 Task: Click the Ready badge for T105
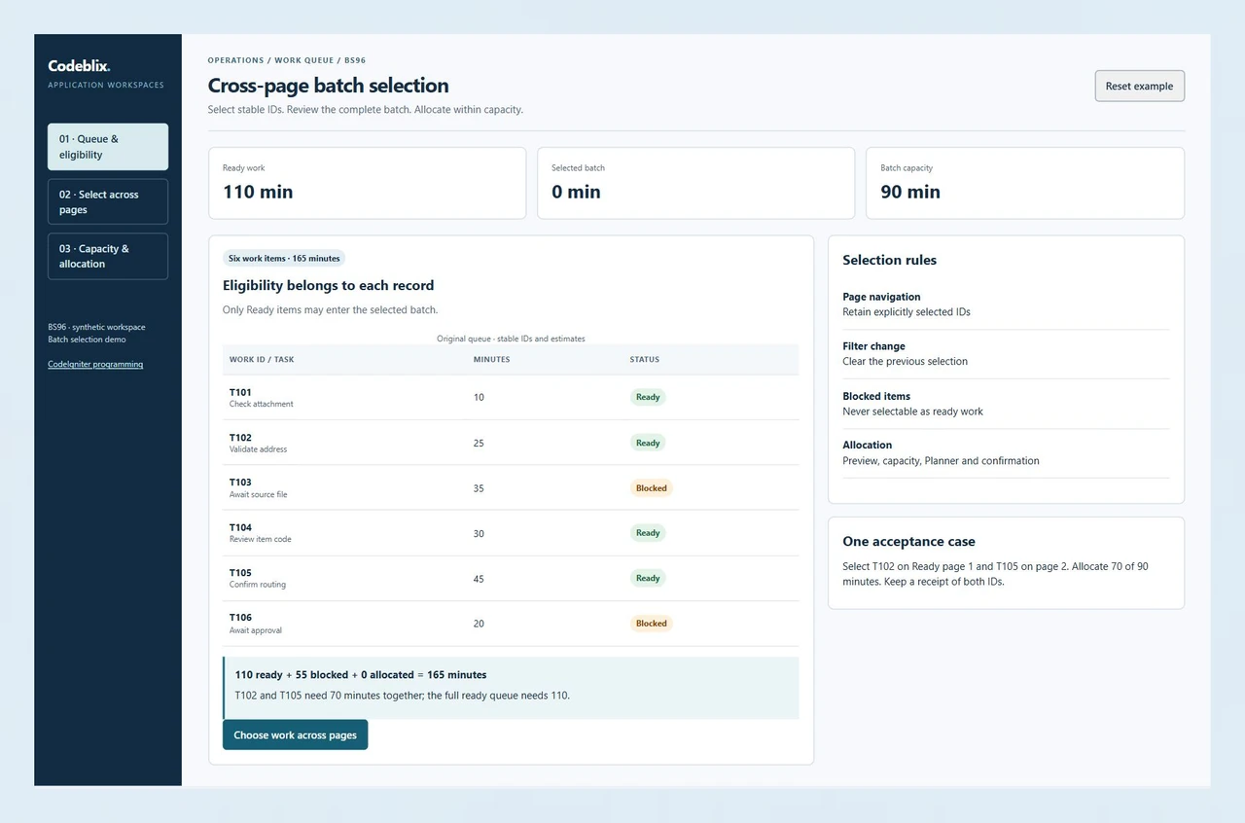tap(648, 578)
